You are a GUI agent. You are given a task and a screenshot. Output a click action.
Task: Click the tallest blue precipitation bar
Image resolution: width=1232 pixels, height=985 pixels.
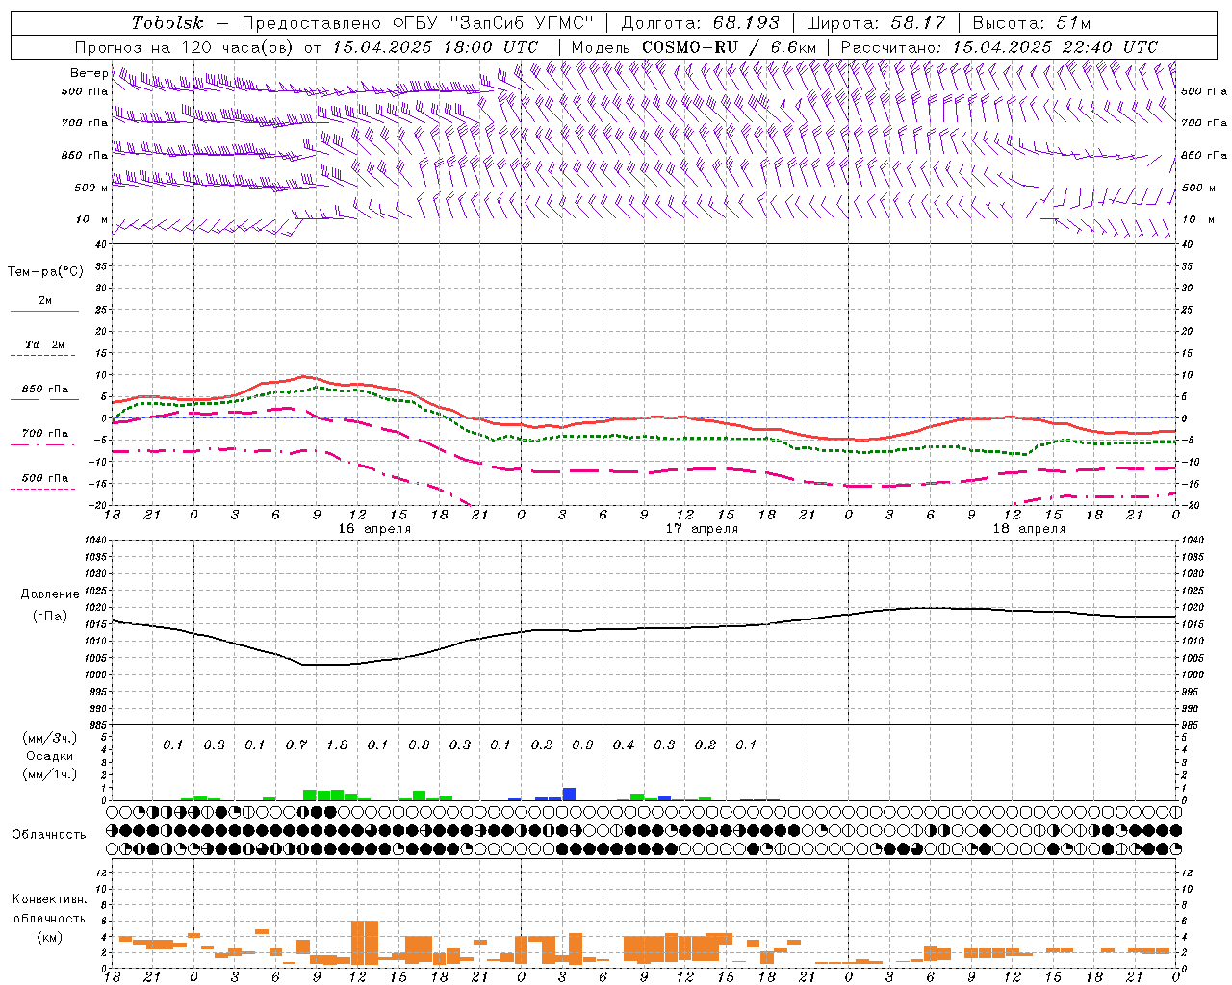pos(570,794)
